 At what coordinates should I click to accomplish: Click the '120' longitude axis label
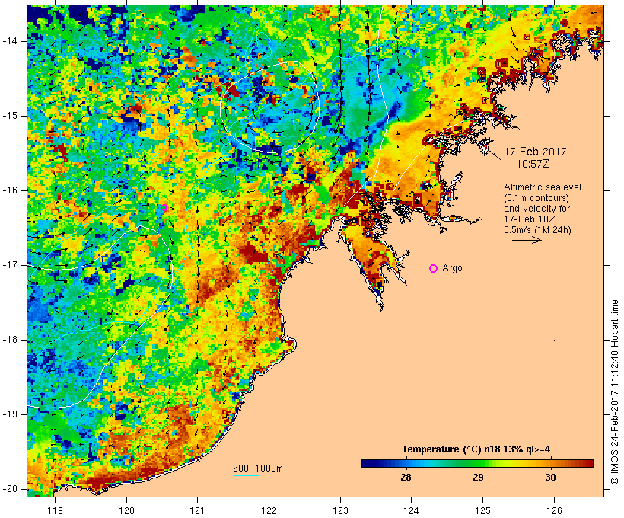tap(126, 510)
